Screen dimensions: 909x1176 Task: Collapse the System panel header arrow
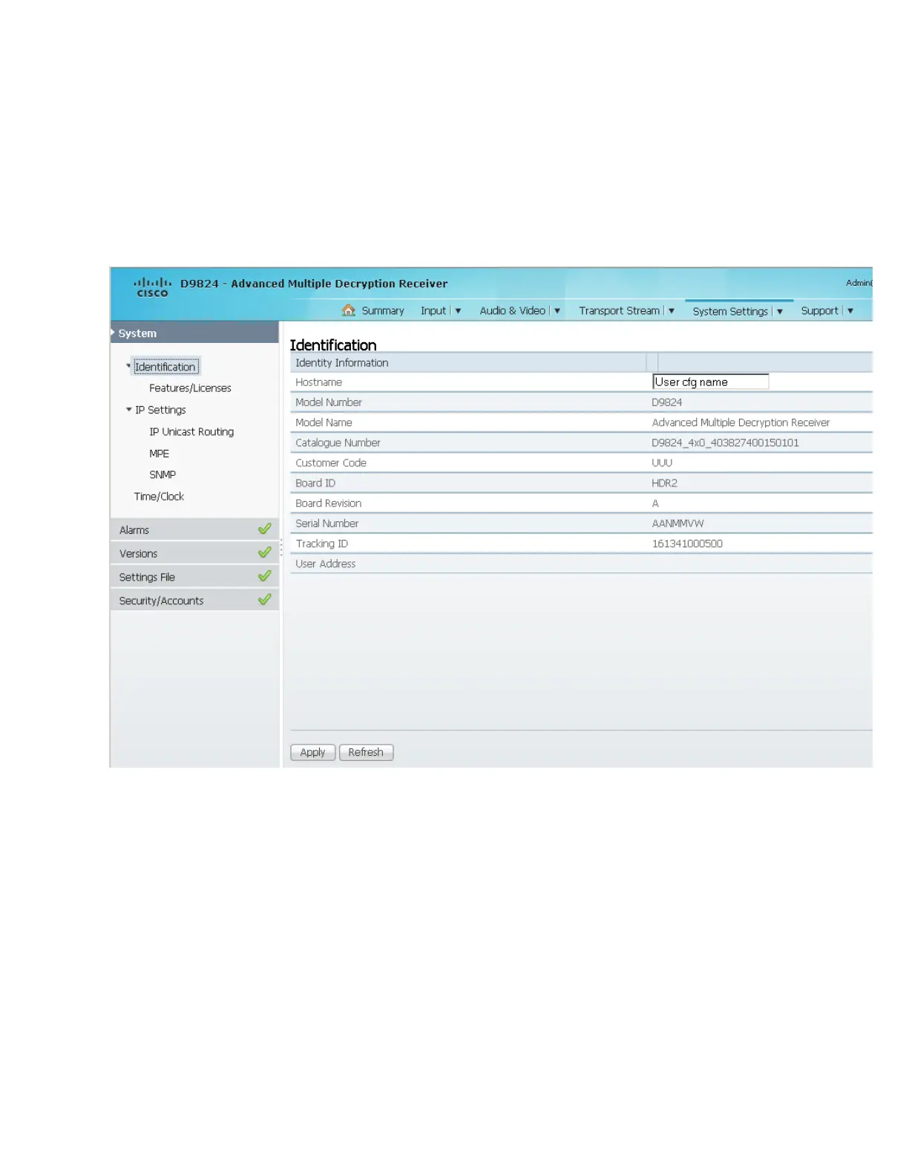click(x=113, y=333)
